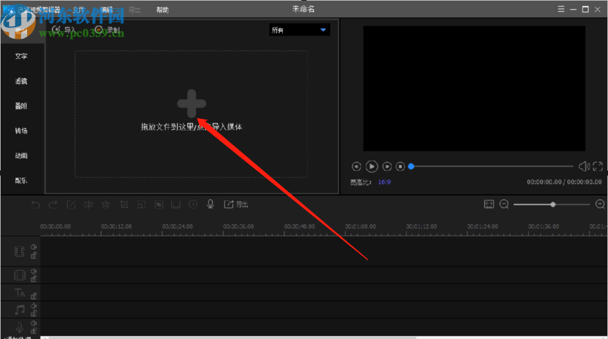
Task: Click the 00:00:12.00 timeline ruler mark
Action: (x=116, y=226)
